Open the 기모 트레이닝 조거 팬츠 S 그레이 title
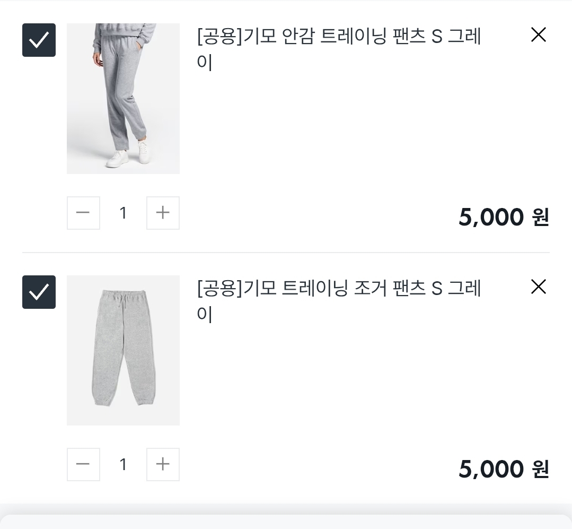Viewport: 572px width, 529px height. point(338,301)
